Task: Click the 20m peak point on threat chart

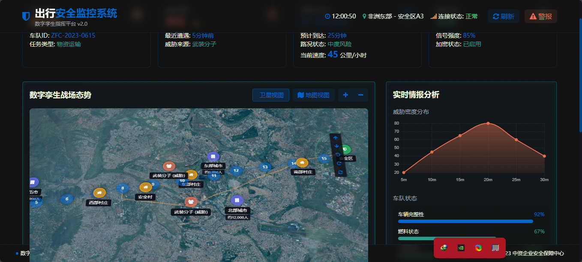Action: coord(488,123)
